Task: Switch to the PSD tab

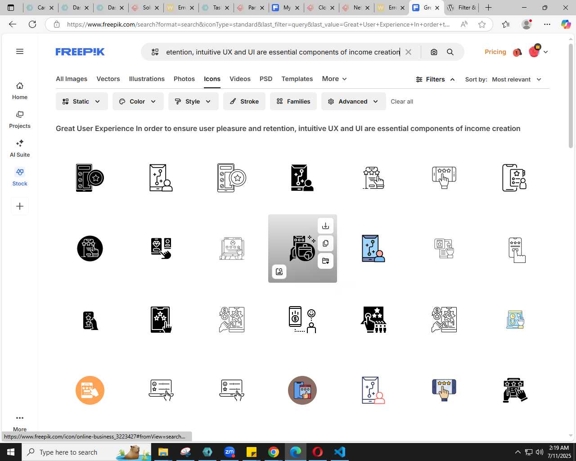Action: pos(266,79)
